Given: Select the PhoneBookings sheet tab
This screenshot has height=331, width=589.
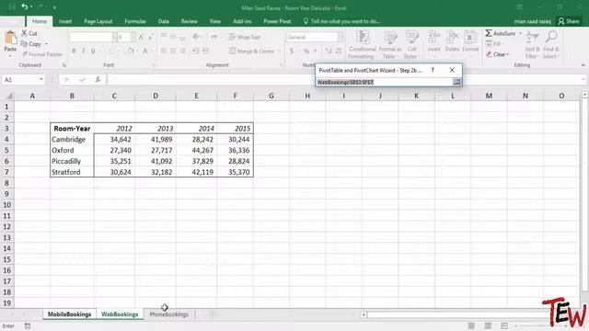Looking at the screenshot, I should 169,314.
